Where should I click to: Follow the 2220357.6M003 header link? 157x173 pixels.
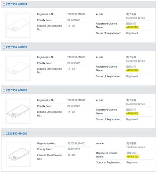coord(16,47)
